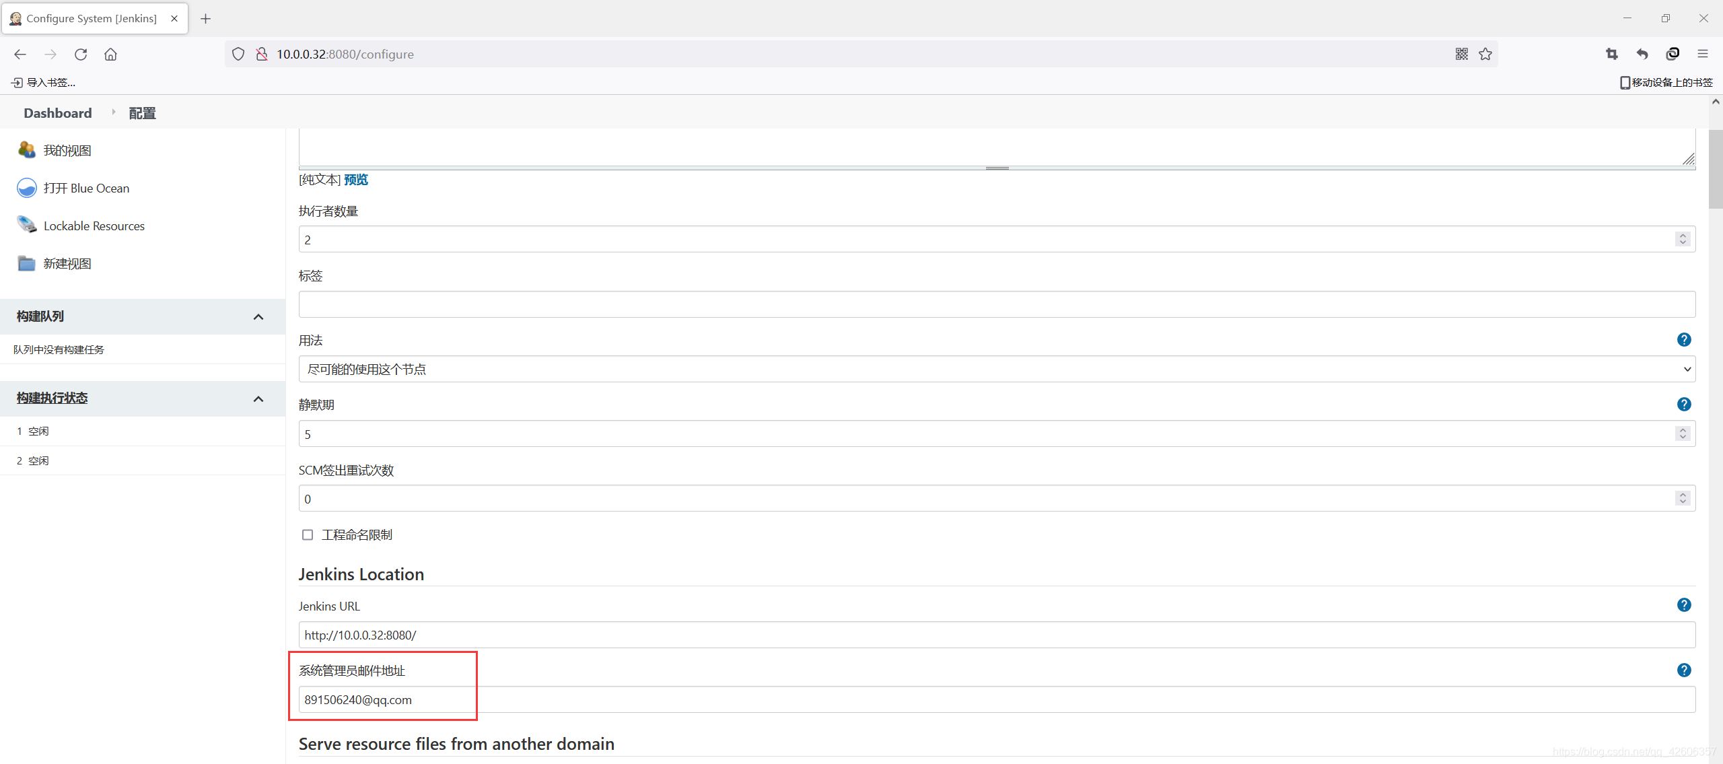This screenshot has width=1723, height=764.
Task: Click in the Jenkins URL field
Action: (997, 635)
